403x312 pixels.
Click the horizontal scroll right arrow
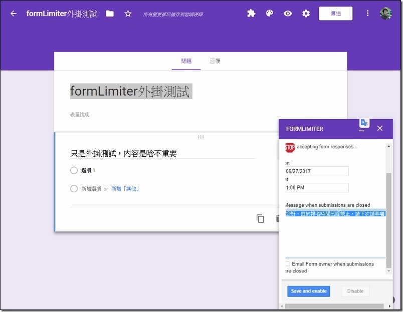click(389, 306)
